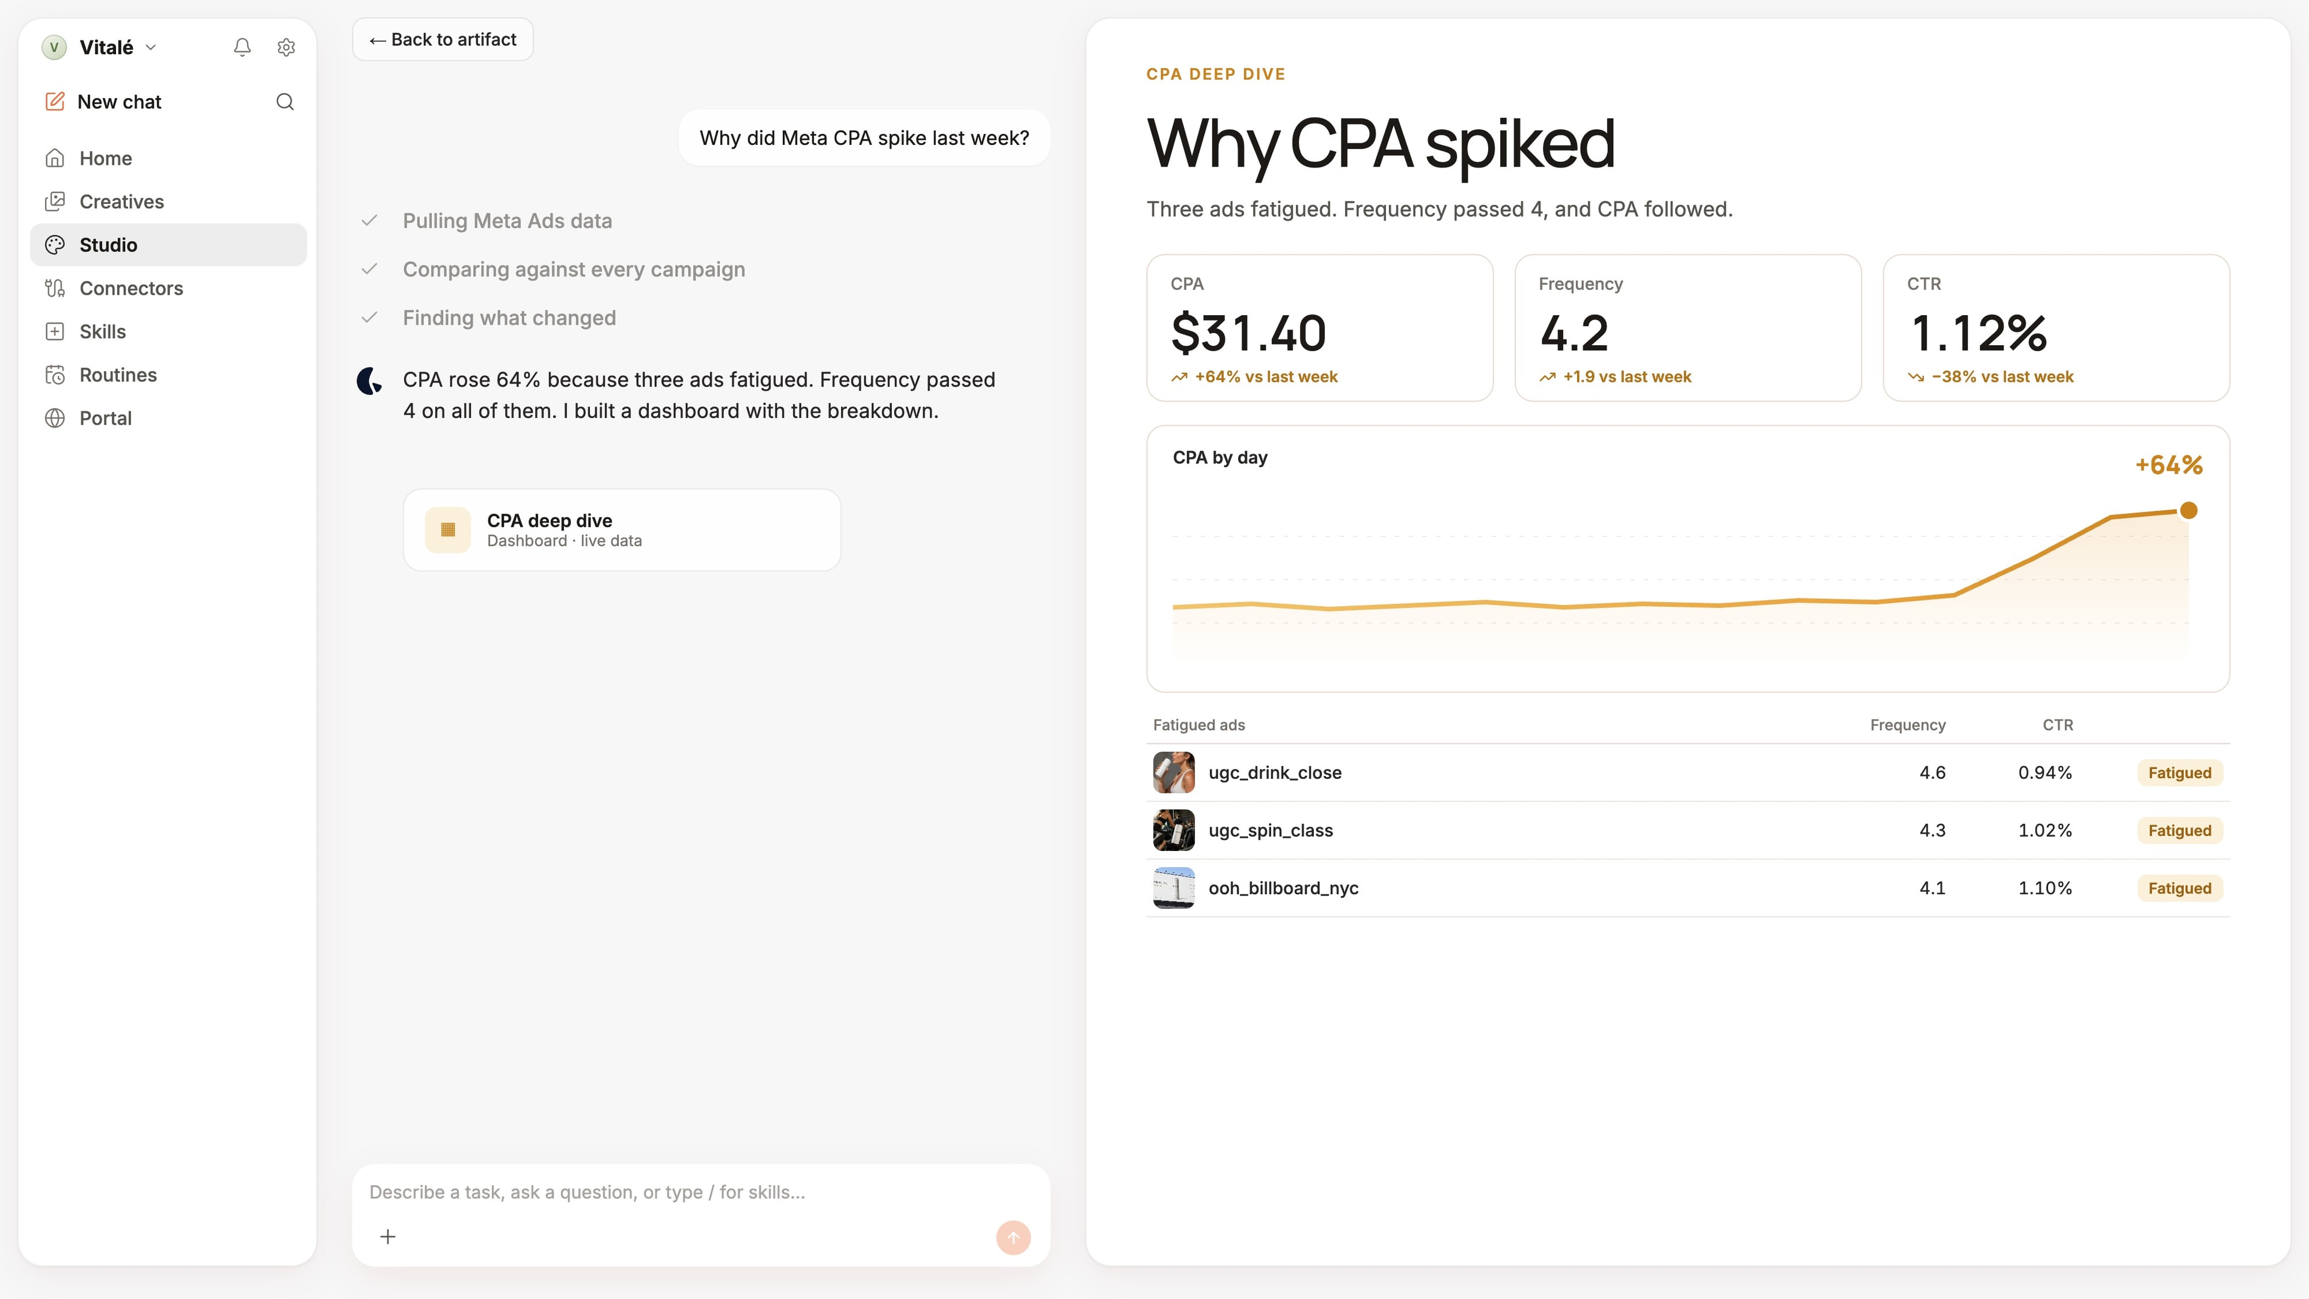Click the Connectors plug icon
The image size is (2309, 1299).
tap(55, 289)
